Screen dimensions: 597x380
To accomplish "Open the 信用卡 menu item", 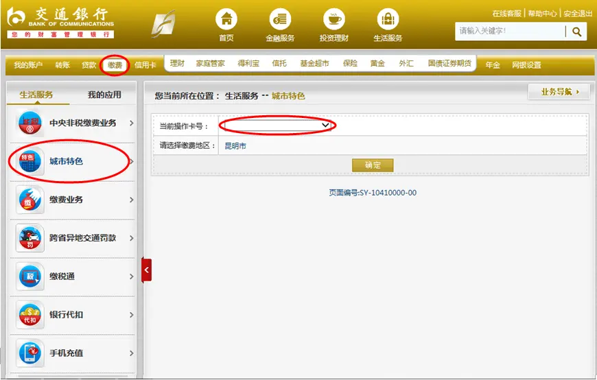I will pos(145,65).
